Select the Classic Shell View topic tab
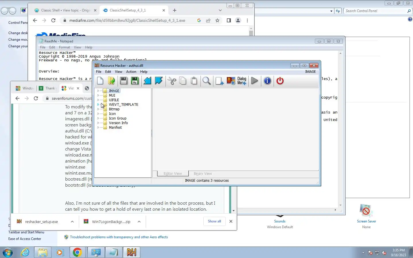The image size is (413, 258). [65, 10]
